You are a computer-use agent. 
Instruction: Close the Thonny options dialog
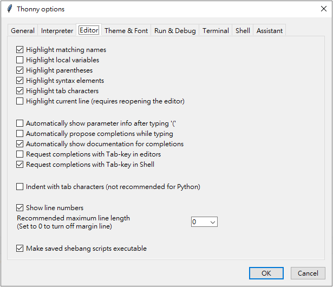324,9
